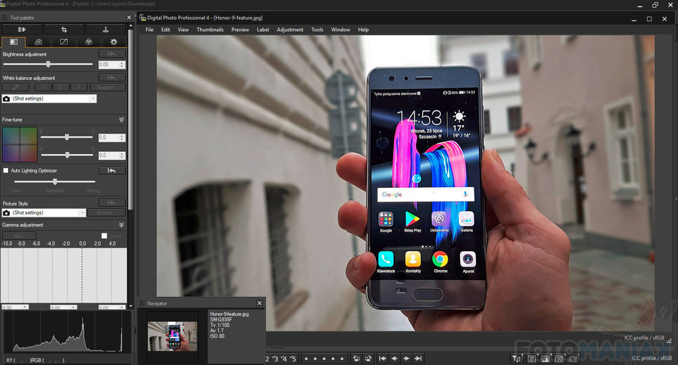
Task: Switch to the color adjustment circles tab
Action: click(89, 42)
